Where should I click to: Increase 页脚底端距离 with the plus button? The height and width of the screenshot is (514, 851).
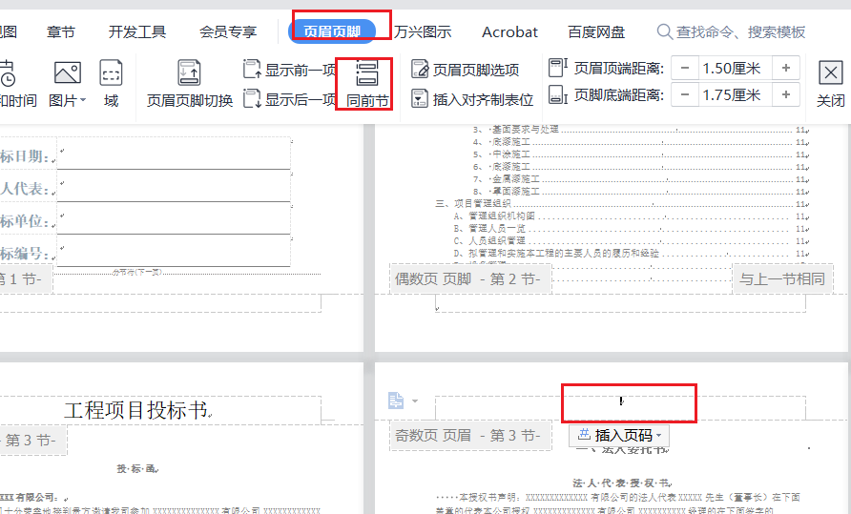[785, 94]
